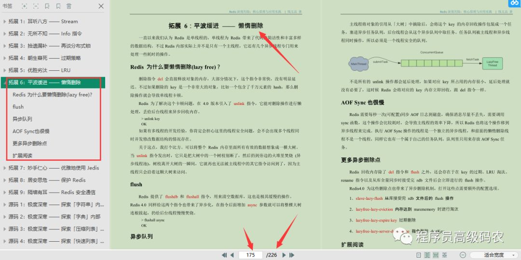
Task: Select bookmark text 拓展 8：居安思危 —— 保护 Redis
Action: point(47,180)
